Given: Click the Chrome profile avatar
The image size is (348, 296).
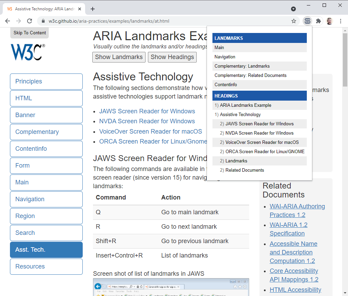Looking at the screenshot, I should coord(329,21).
